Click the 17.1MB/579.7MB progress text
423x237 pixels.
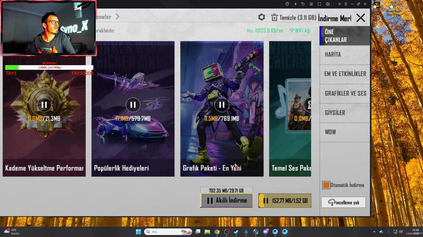(x=133, y=118)
